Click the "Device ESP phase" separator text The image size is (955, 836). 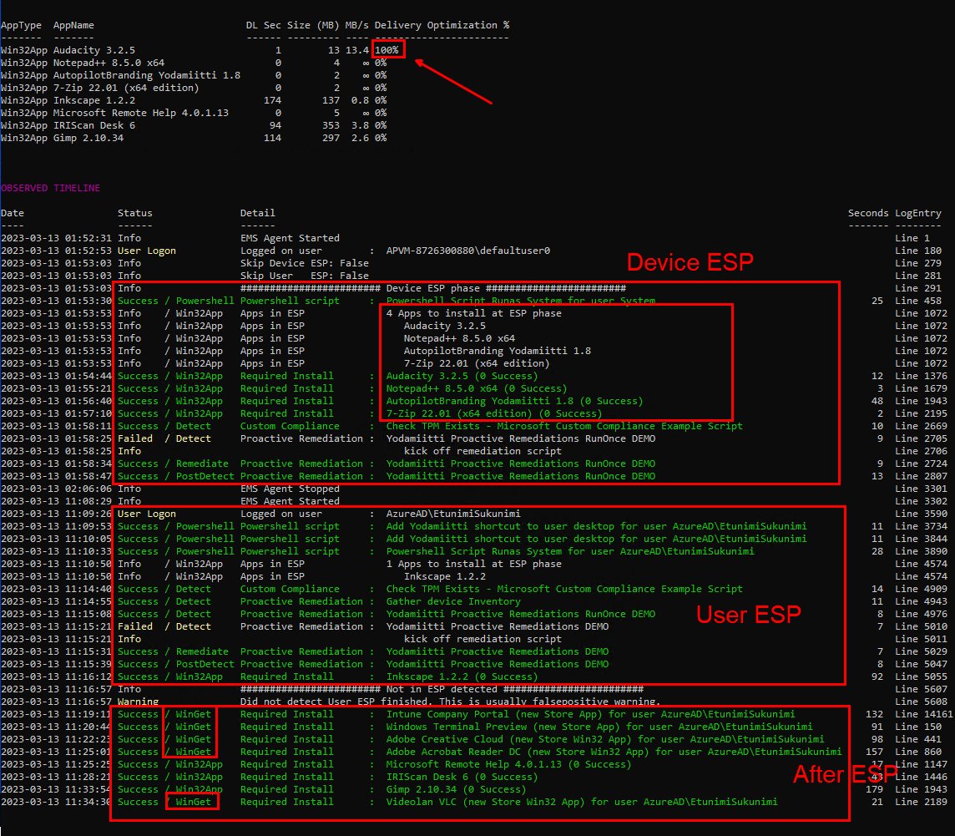pyautogui.click(x=433, y=287)
